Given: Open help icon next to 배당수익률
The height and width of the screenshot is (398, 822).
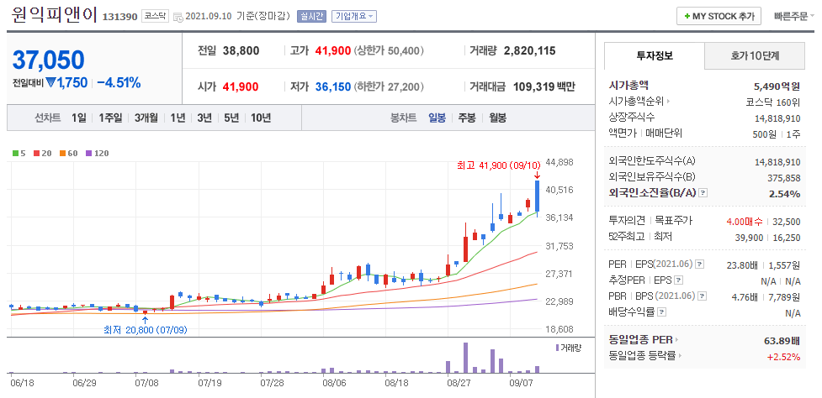Looking at the screenshot, I should [x=661, y=312].
